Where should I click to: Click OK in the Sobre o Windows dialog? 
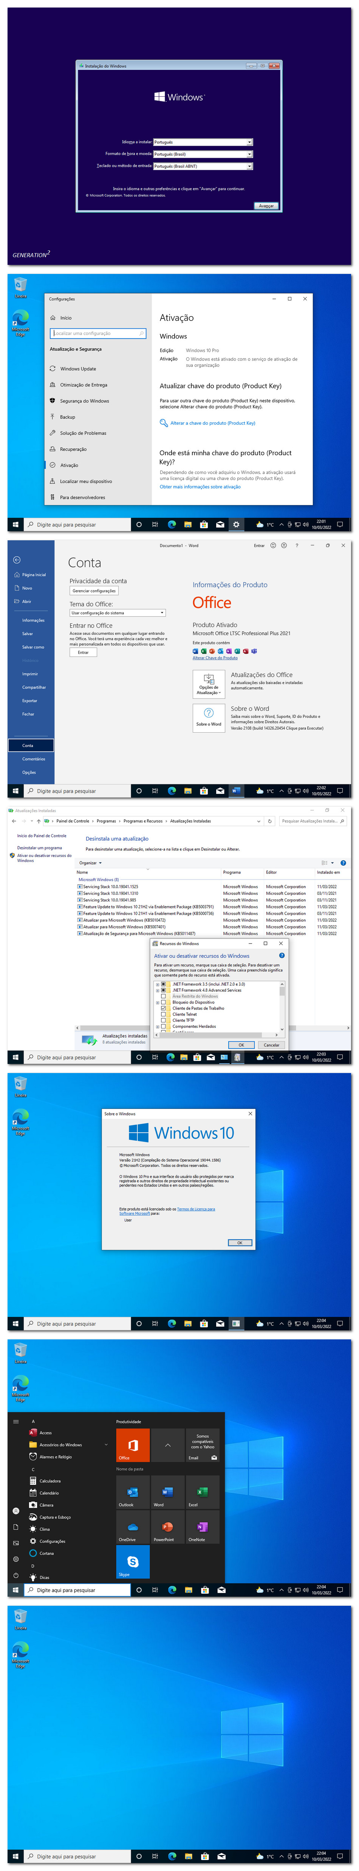[240, 1242]
